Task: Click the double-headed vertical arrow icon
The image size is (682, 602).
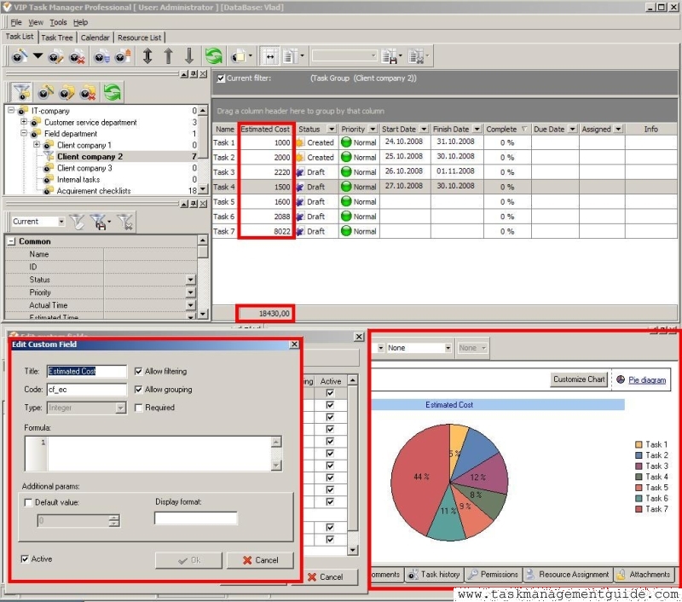Action: pos(147,56)
